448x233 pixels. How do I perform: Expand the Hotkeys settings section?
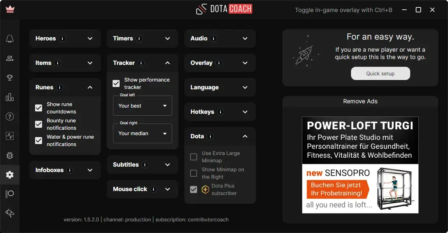point(245,112)
